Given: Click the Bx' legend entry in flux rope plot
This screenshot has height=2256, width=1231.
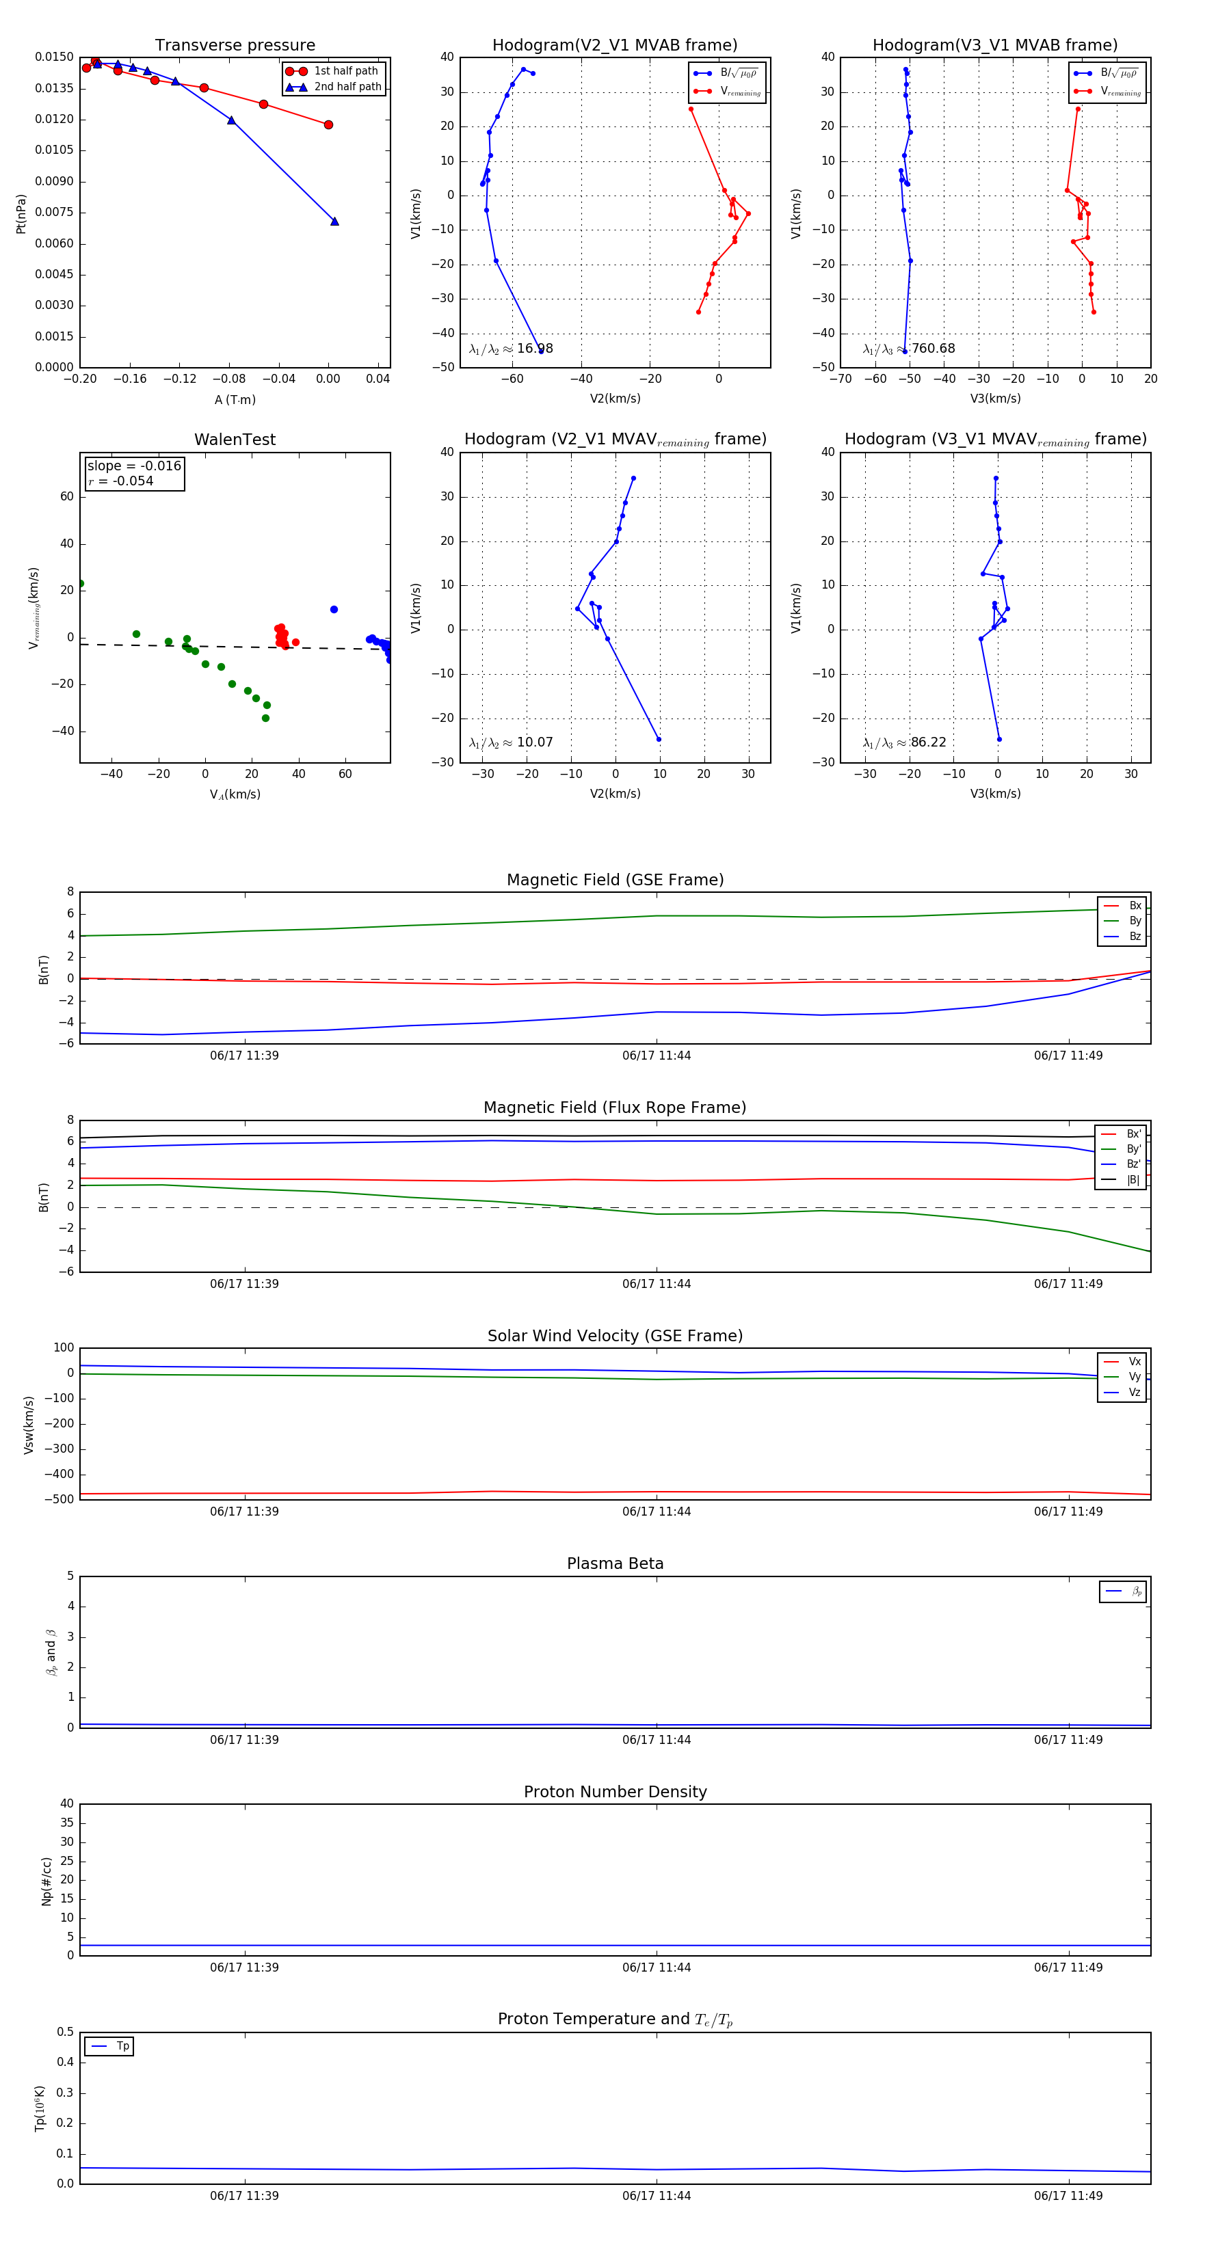Looking at the screenshot, I should pyautogui.click(x=1121, y=1134).
